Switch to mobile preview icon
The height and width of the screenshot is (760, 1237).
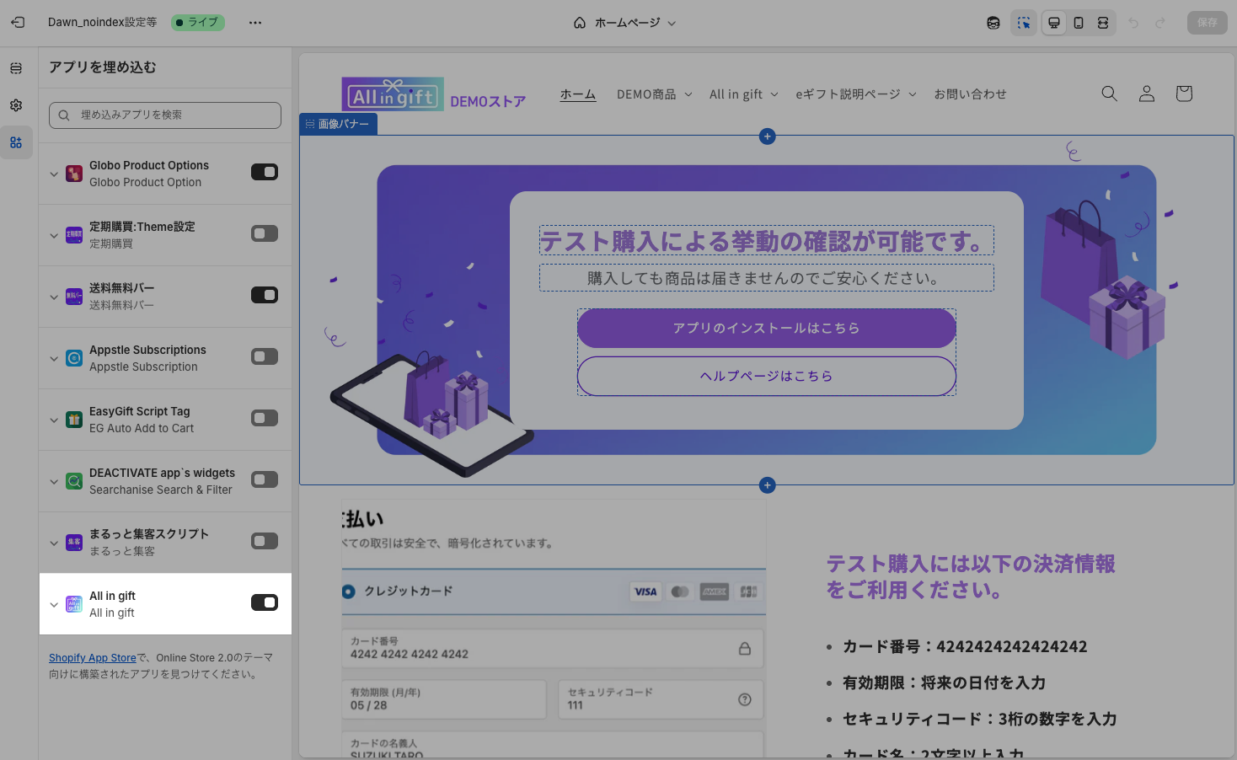pos(1079,23)
